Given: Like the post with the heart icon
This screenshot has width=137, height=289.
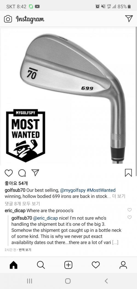Looking at the screenshot, I should (9, 173).
